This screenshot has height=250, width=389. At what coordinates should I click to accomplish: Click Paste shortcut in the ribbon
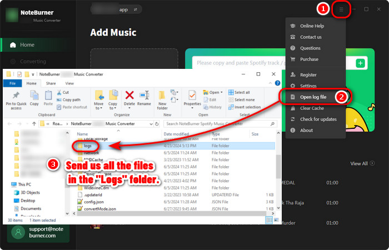click(x=72, y=107)
